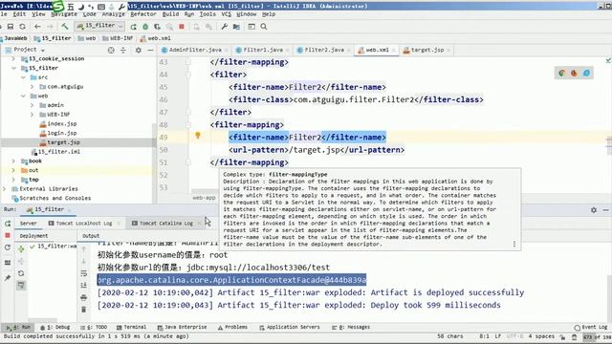Click '4 spaces' indent setting in status bar
This screenshot has width=612, height=344.
tap(541, 336)
